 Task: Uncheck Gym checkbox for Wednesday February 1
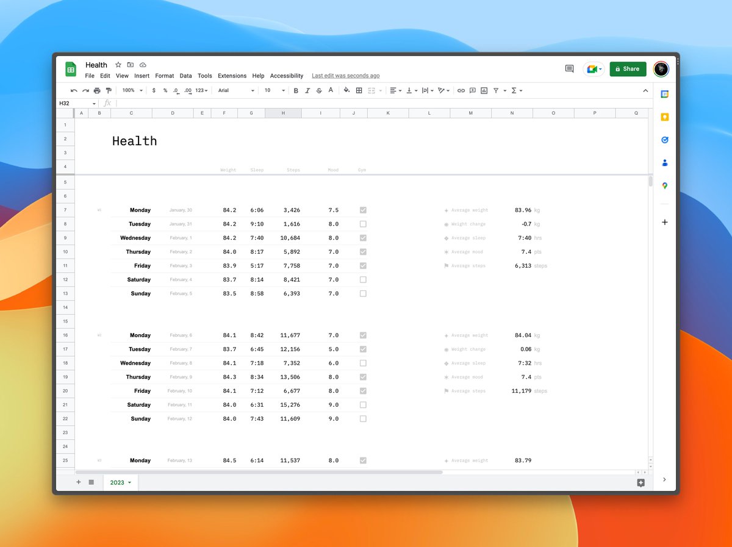[x=363, y=238]
